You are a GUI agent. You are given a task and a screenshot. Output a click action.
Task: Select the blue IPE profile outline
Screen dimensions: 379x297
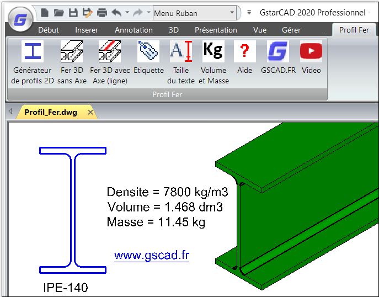tap(73, 210)
